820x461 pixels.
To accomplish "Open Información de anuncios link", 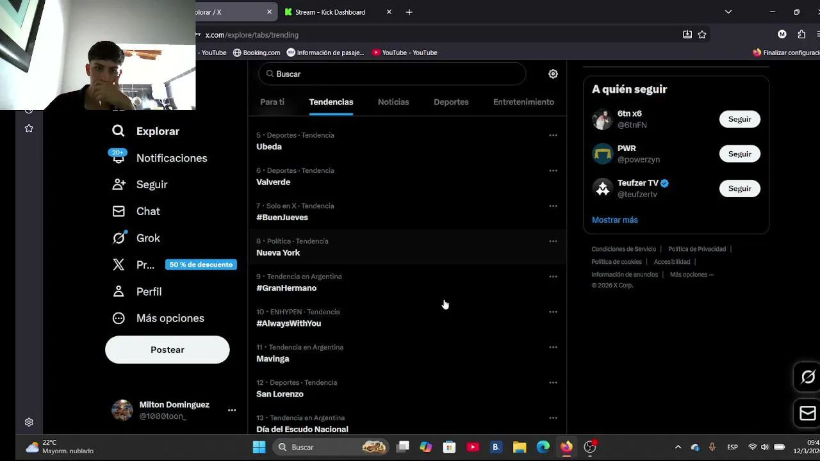I will pos(625,275).
